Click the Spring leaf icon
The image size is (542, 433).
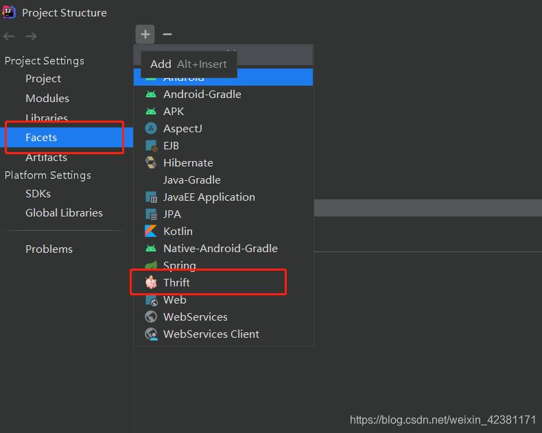tap(151, 265)
